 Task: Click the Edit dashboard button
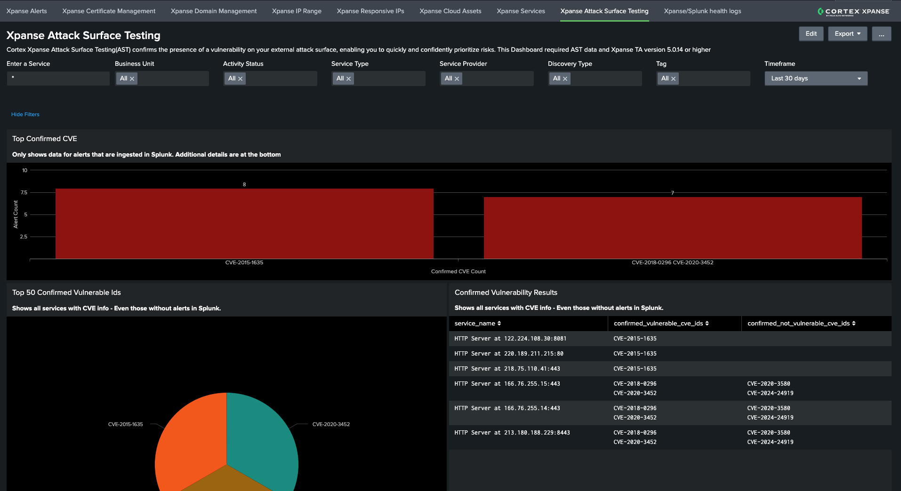coord(811,34)
